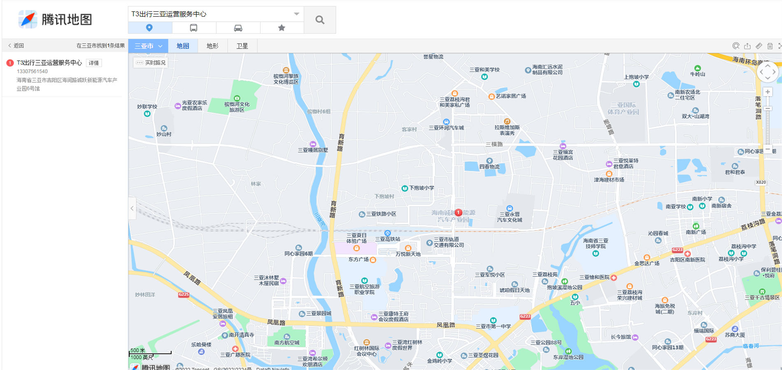Collapse the left results panel arrow
The width and height of the screenshot is (782, 370).
click(x=132, y=208)
